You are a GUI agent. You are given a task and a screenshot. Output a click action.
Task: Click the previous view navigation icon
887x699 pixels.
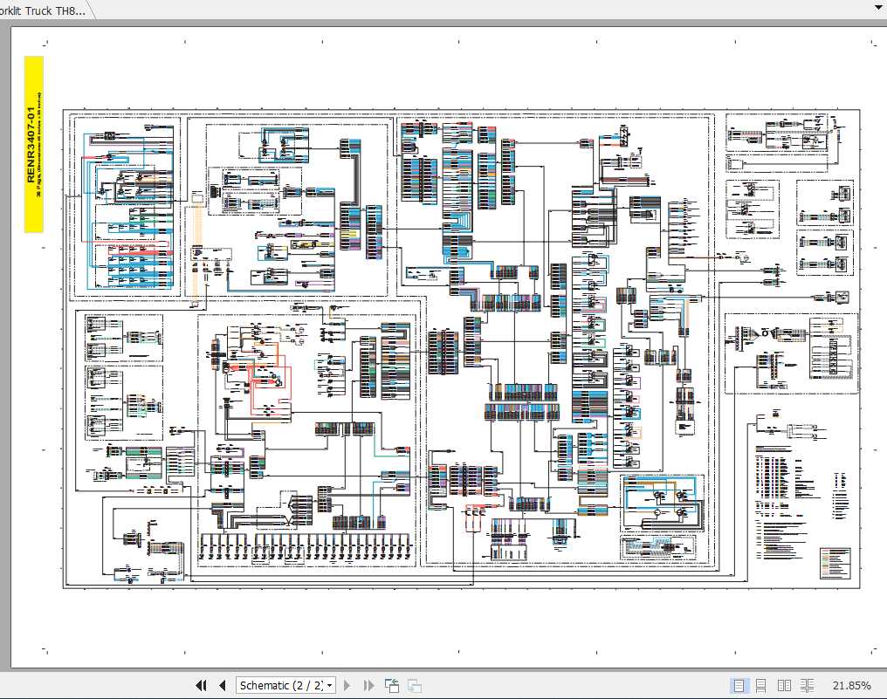coord(390,685)
